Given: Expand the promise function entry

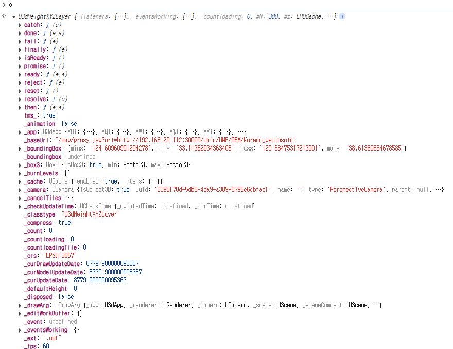Looking at the screenshot, I should click(20, 67).
